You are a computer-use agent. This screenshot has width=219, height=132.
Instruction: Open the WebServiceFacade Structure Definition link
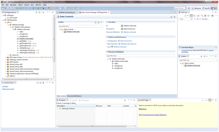point(130,32)
